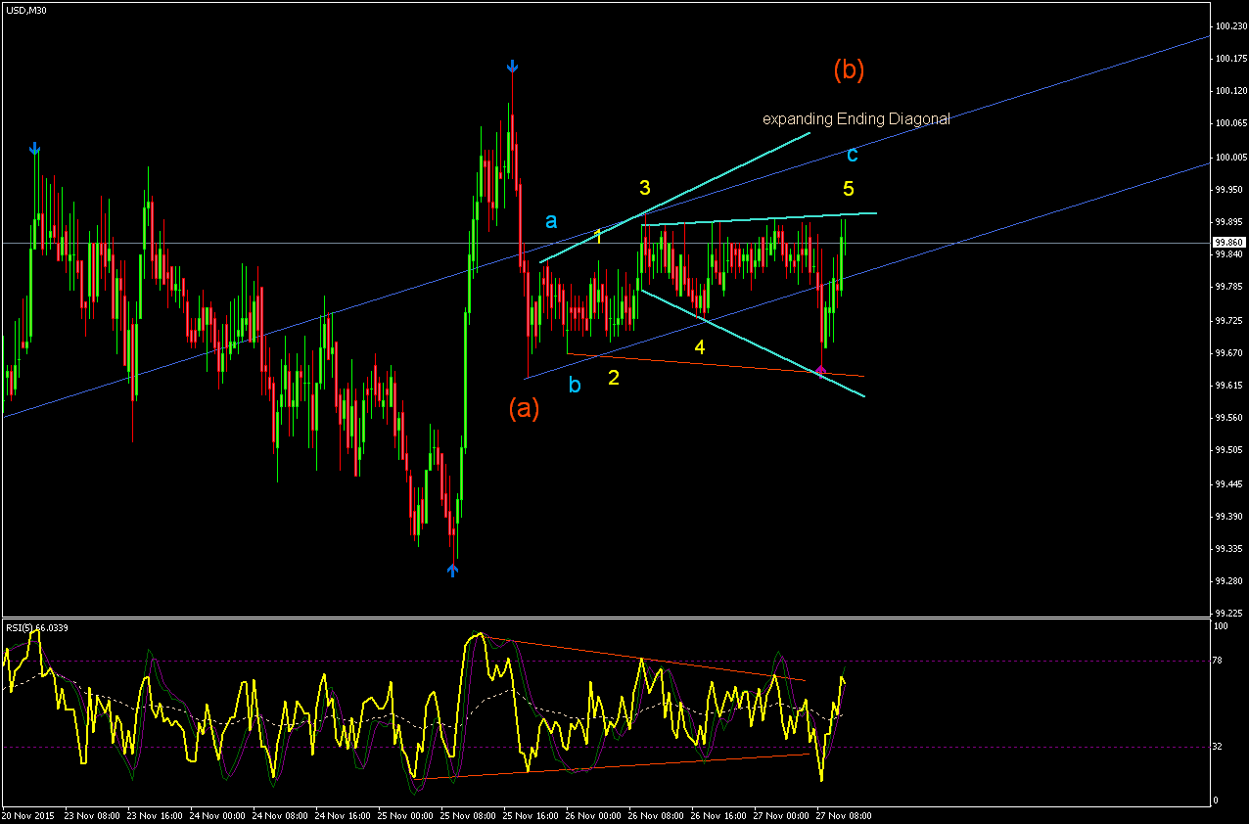The width and height of the screenshot is (1249, 824).
Task: Click the '26 Nov 08:00' time axis label
Action: [656, 814]
